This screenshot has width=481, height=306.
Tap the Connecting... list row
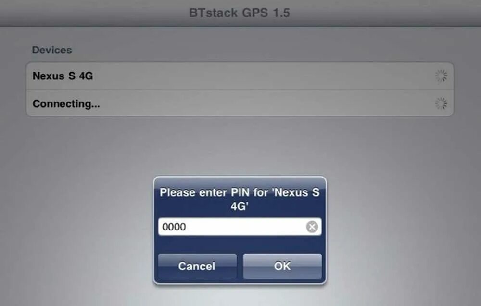(x=240, y=103)
